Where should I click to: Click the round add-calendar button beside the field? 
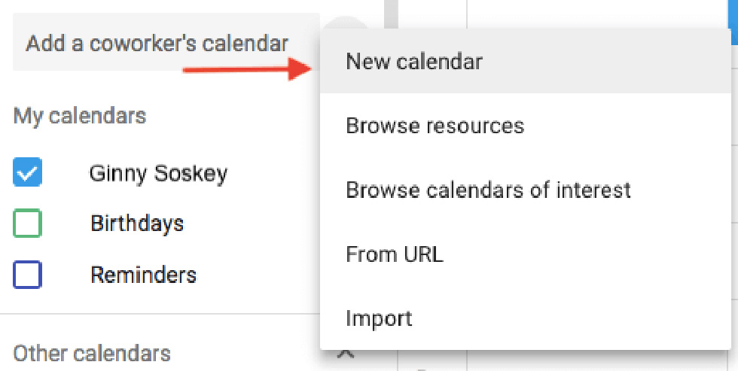point(349,24)
